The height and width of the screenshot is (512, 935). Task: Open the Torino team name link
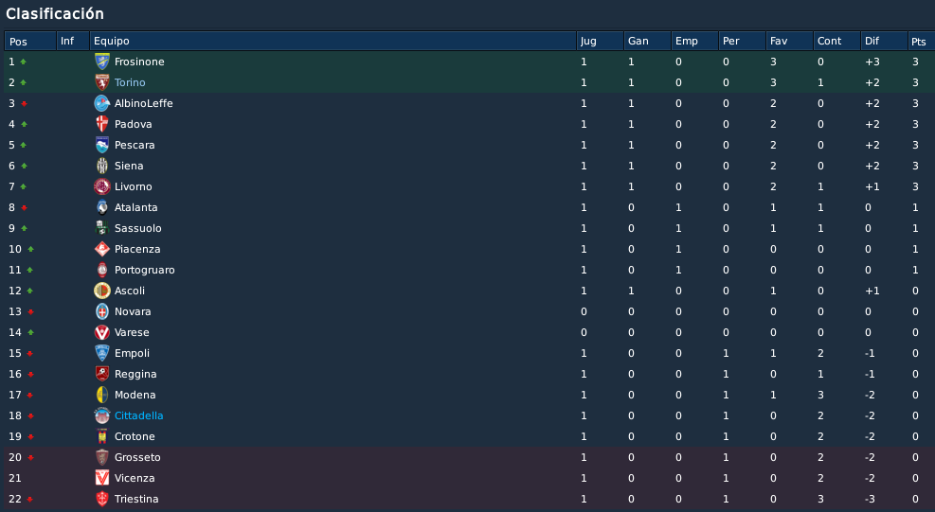(x=130, y=82)
